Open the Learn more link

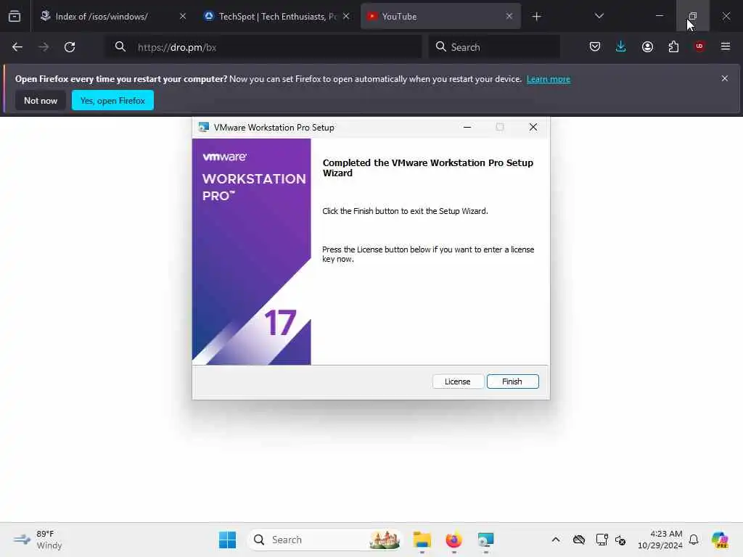(x=549, y=79)
